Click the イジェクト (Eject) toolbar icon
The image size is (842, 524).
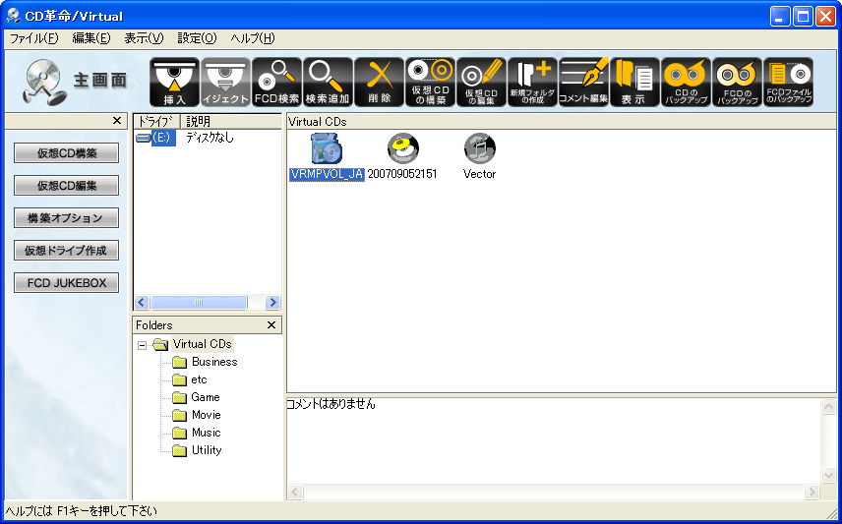point(225,83)
